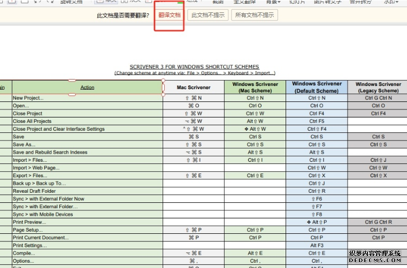This screenshot has height=268, width=407.
Task: Click 'Ctrl F5' in the Close All Projects row
Action: (317, 121)
